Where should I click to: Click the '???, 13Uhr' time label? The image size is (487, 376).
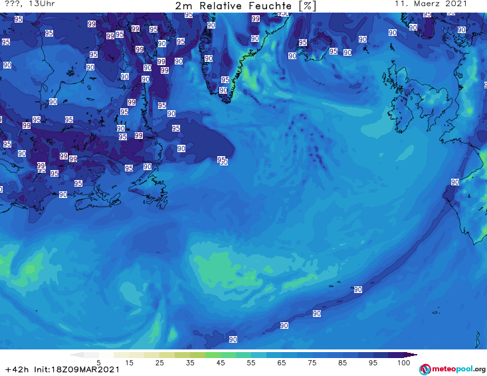coord(30,4)
